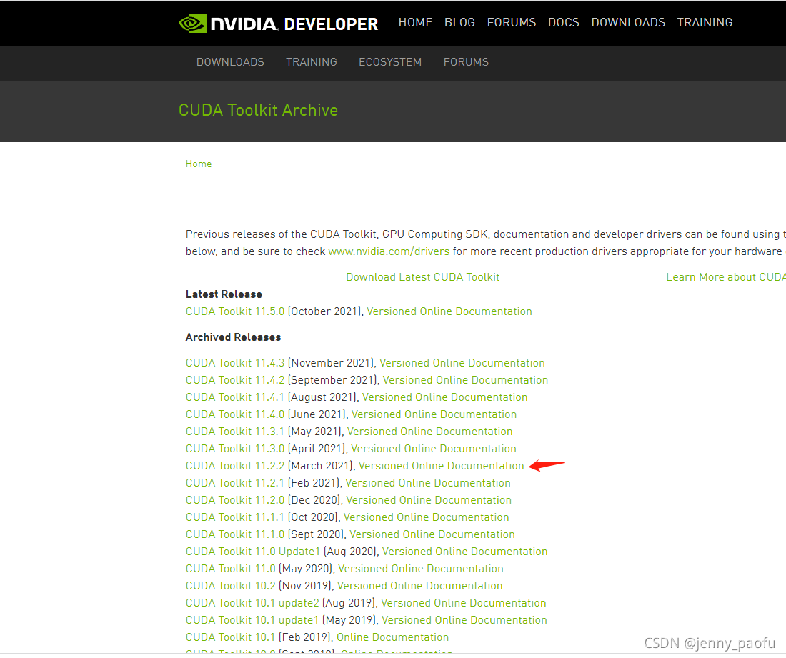Image resolution: width=786 pixels, height=658 pixels.
Task: Select TRAINING in gray sub-navigation
Action: (312, 62)
